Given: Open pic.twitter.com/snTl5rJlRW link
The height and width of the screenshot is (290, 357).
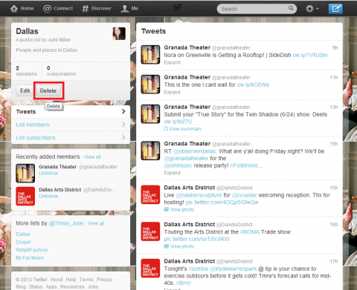Looking at the screenshot, I should 197,240.
